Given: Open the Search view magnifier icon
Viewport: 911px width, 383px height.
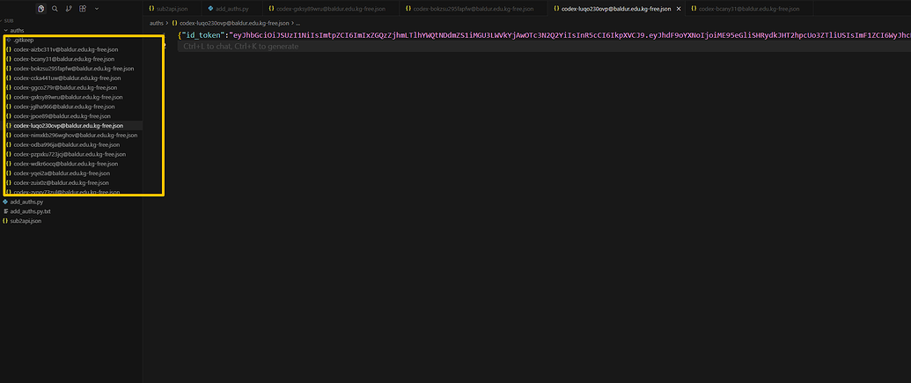Looking at the screenshot, I should (x=55, y=9).
